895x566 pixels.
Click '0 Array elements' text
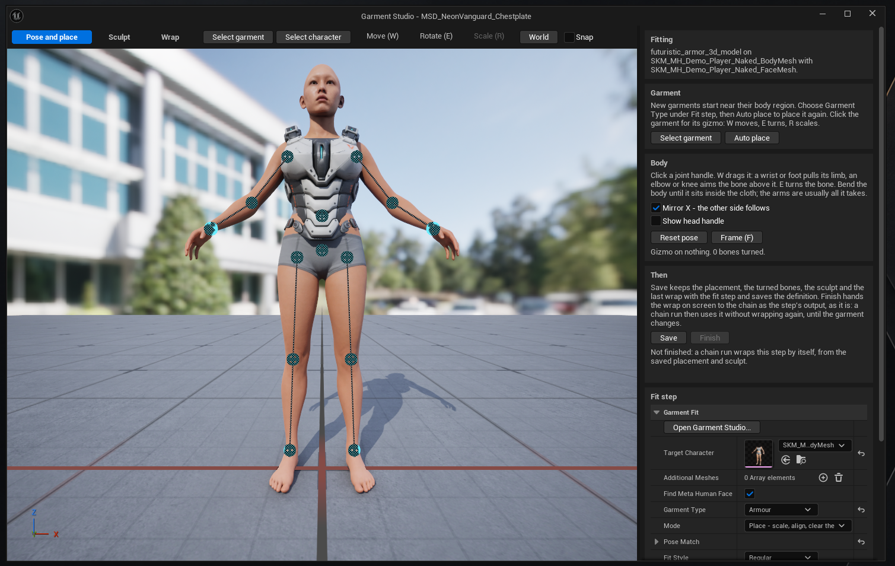tap(769, 478)
